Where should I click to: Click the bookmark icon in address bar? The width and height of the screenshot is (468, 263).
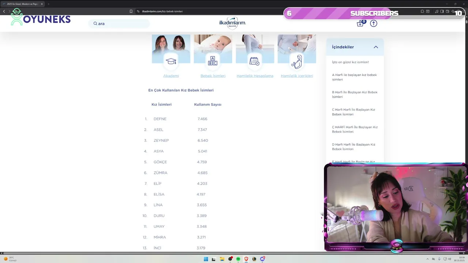(131, 11)
